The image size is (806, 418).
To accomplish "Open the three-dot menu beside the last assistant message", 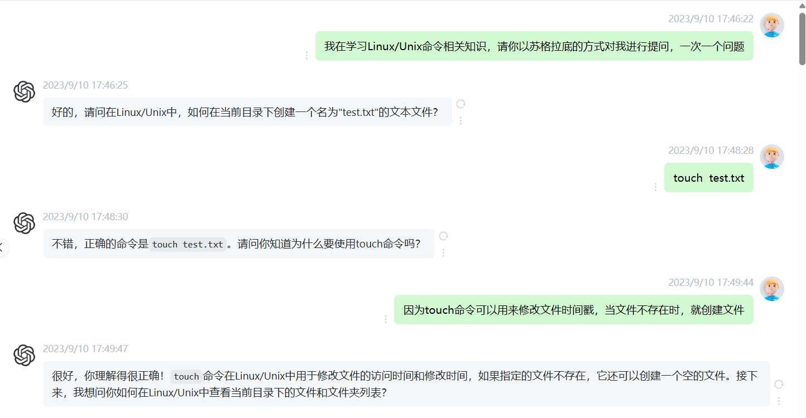I will (779, 401).
